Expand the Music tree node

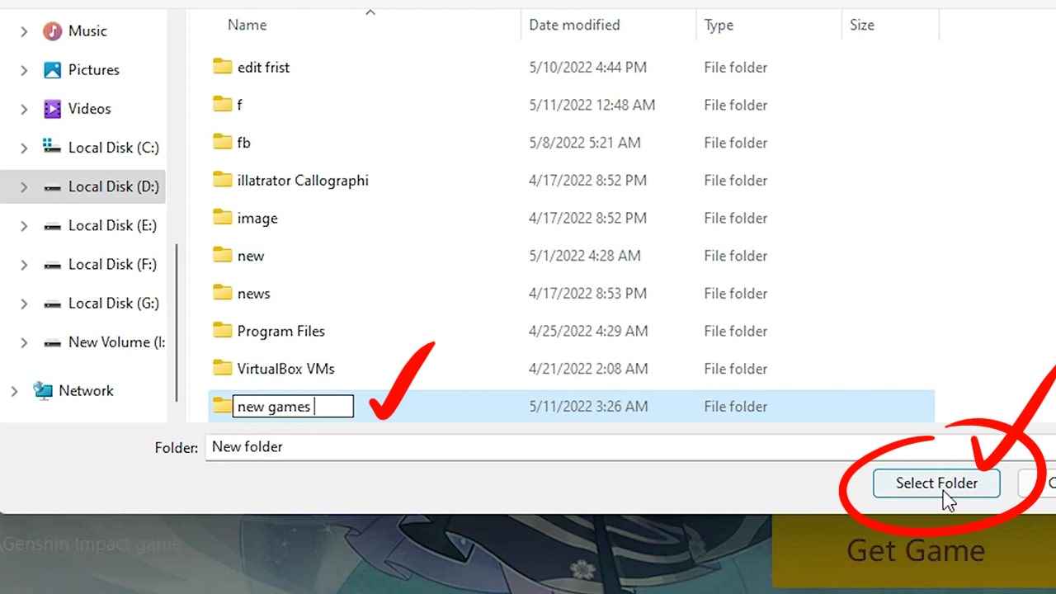pos(24,31)
